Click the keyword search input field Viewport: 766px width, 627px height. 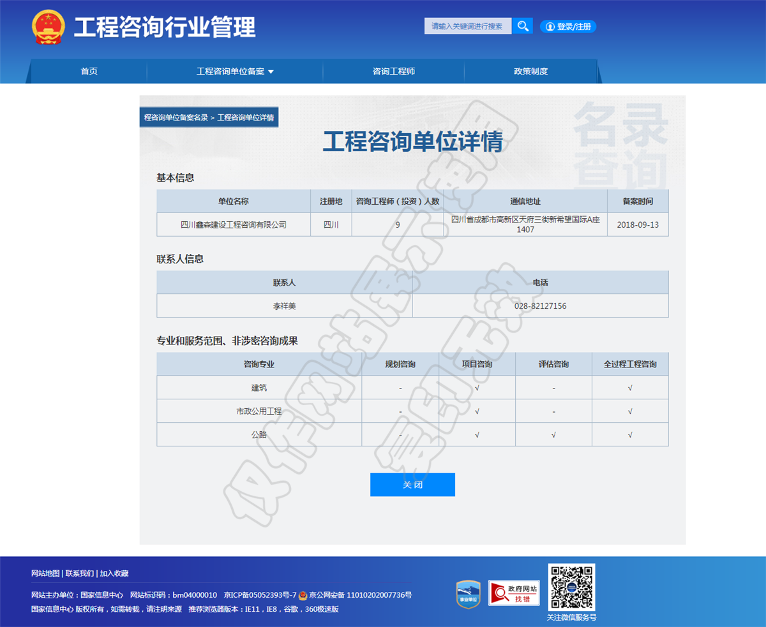[x=467, y=26]
